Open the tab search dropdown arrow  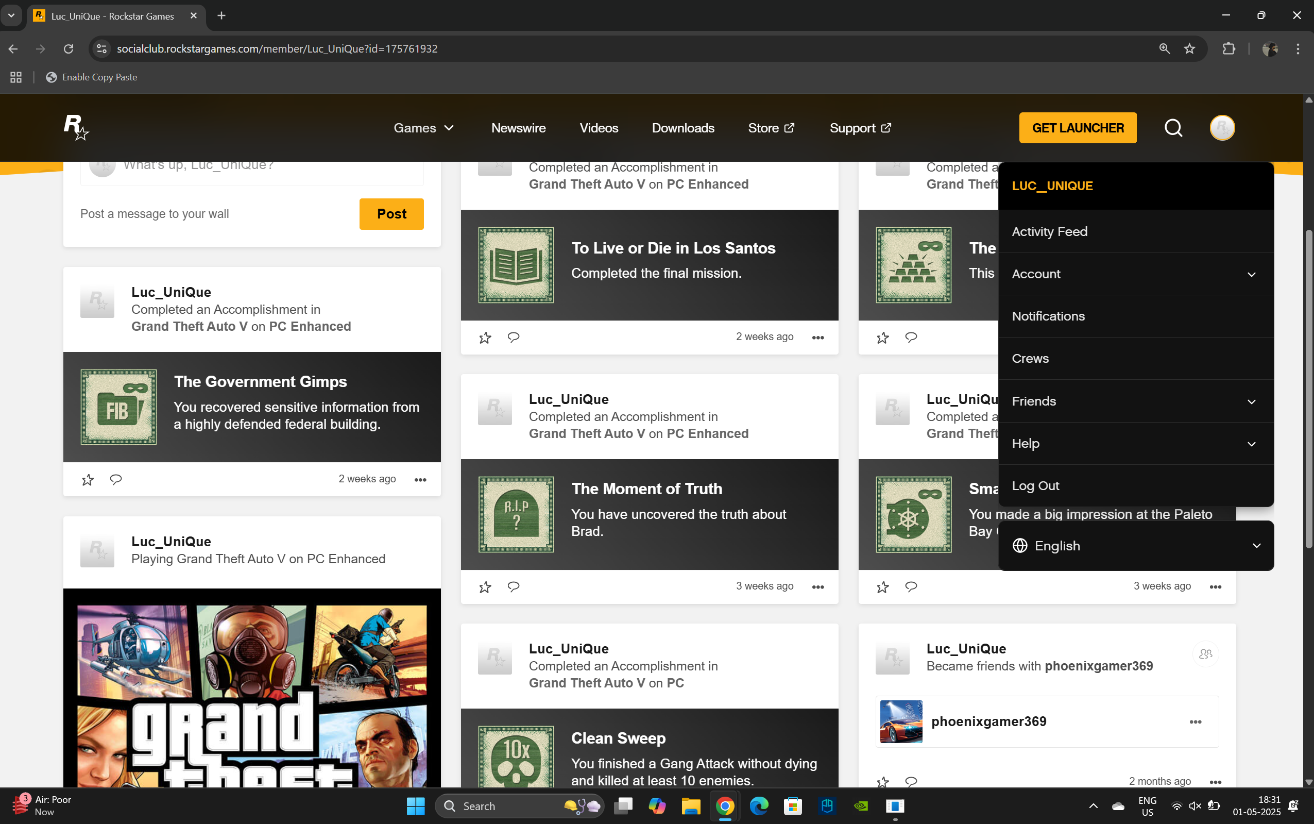(11, 15)
